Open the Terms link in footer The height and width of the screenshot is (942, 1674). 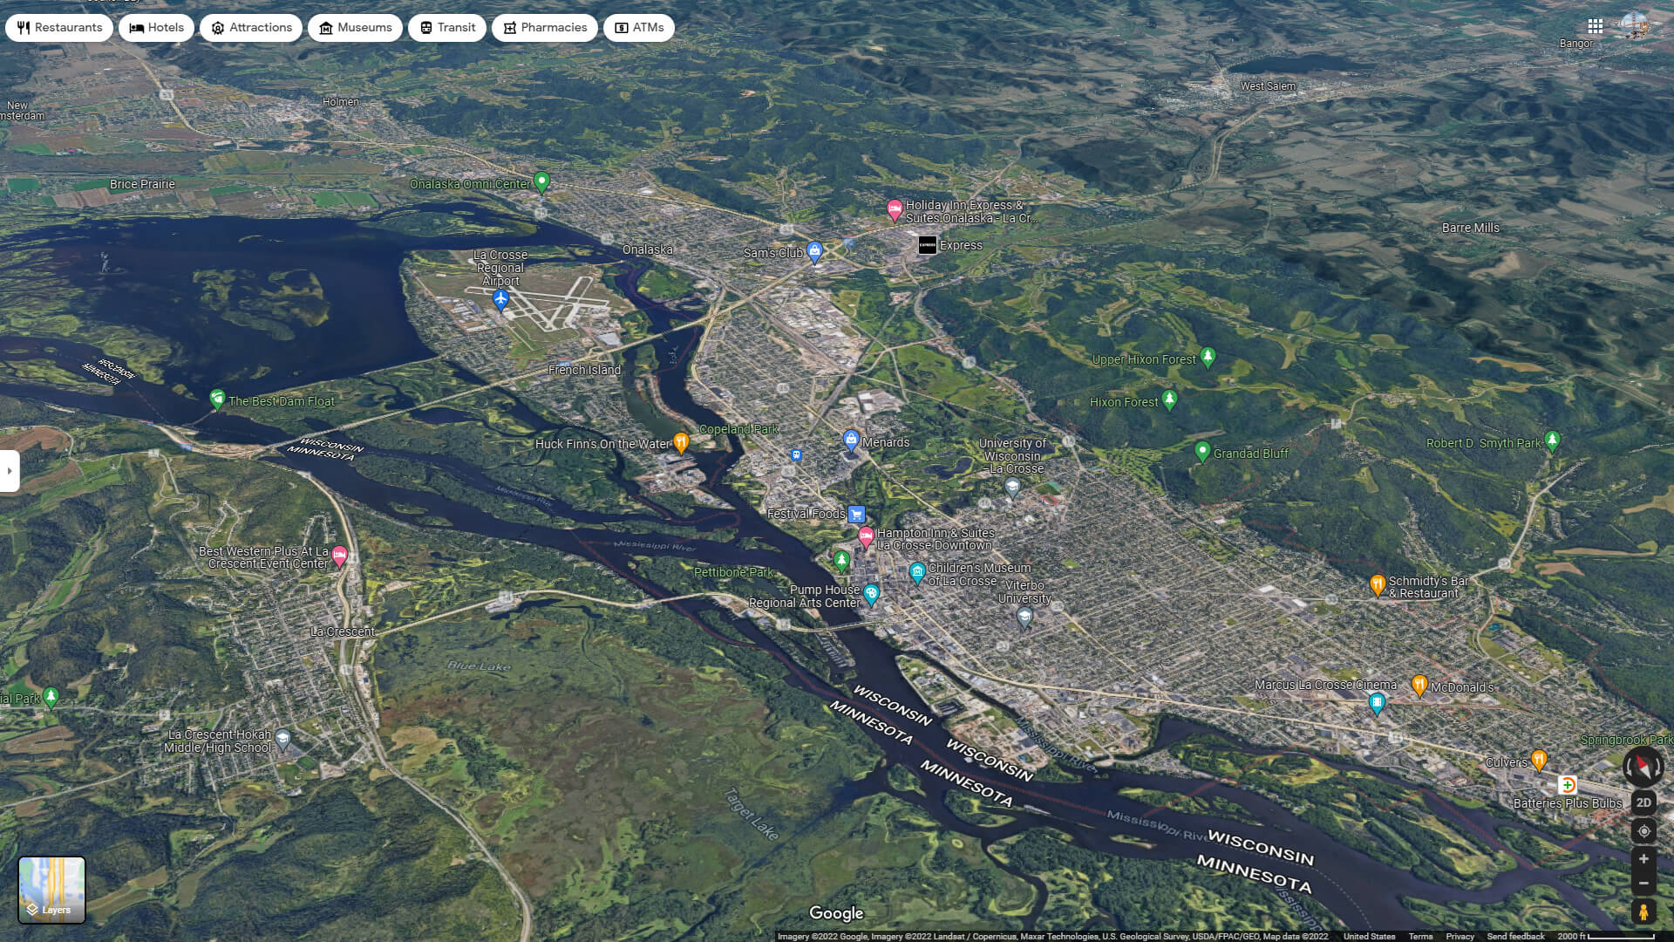pyautogui.click(x=1420, y=936)
